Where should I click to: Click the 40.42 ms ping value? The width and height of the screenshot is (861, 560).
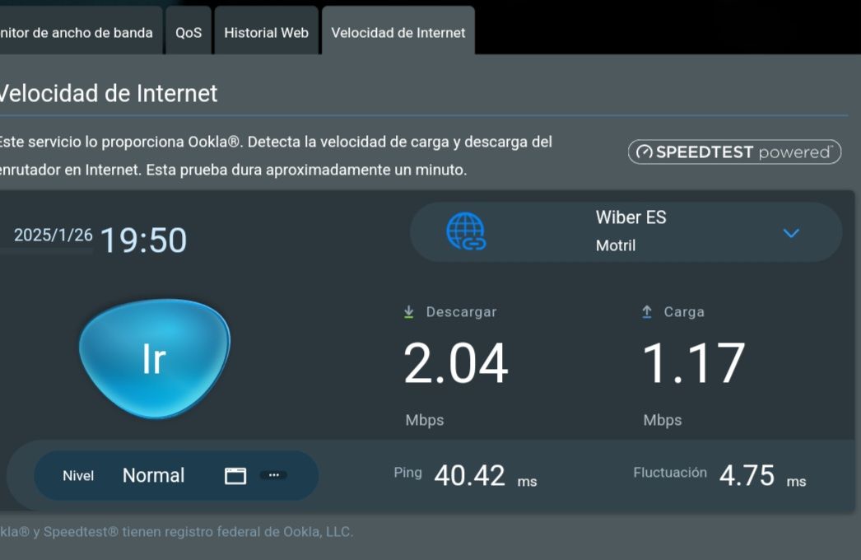[469, 475]
